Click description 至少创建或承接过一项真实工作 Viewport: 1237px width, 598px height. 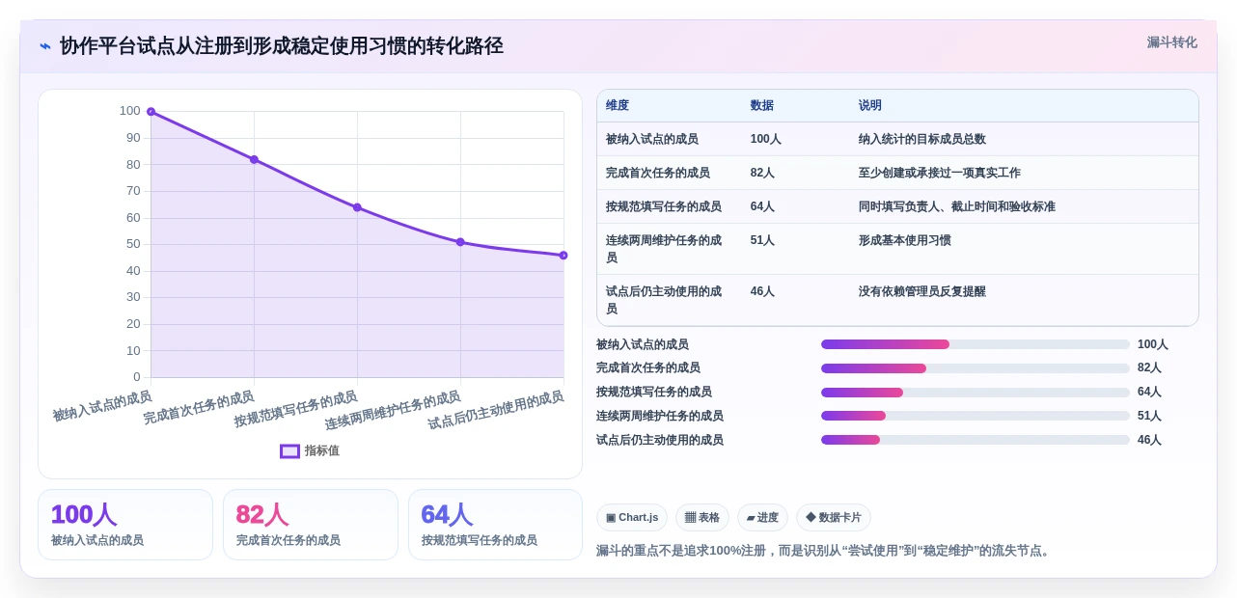(x=940, y=173)
